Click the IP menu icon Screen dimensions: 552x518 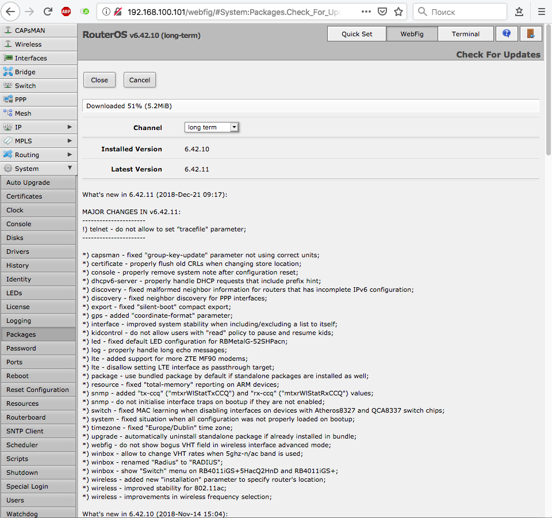[7, 127]
